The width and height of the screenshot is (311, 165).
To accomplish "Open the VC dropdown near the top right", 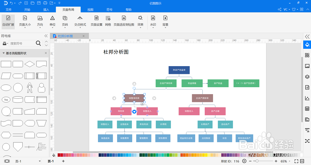I will point(287,9).
